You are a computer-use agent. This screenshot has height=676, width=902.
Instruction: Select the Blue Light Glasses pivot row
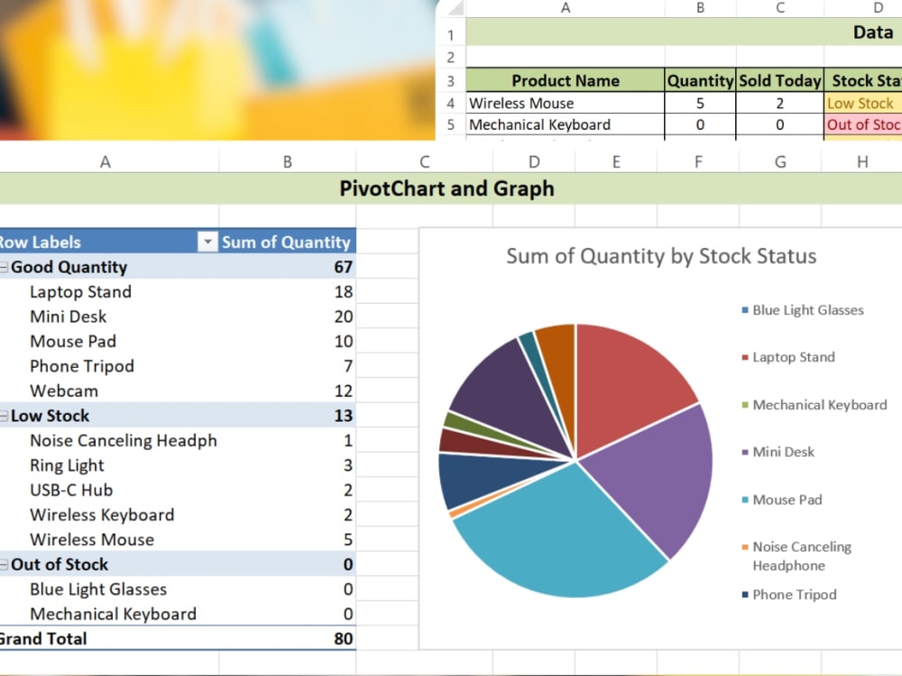pos(98,589)
